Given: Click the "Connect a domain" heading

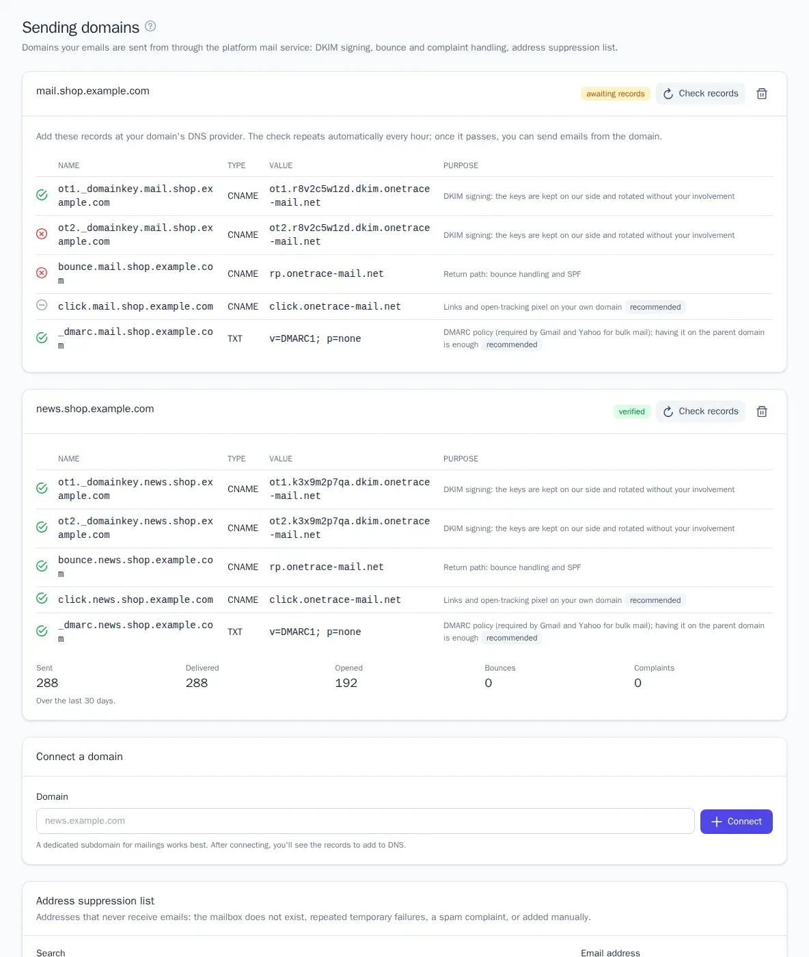Looking at the screenshot, I should pos(79,757).
